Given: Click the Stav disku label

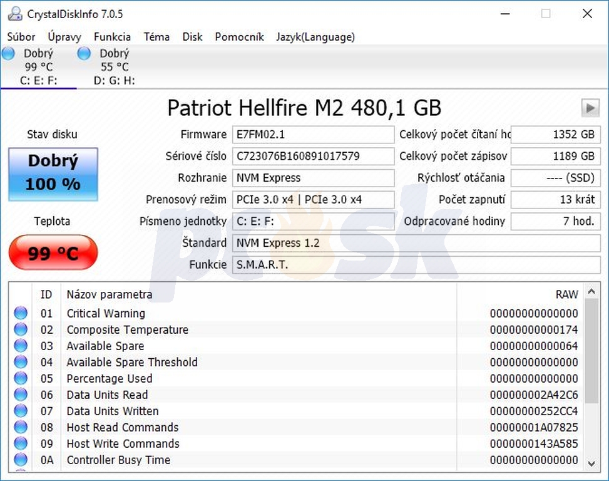Looking at the screenshot, I should (52, 135).
